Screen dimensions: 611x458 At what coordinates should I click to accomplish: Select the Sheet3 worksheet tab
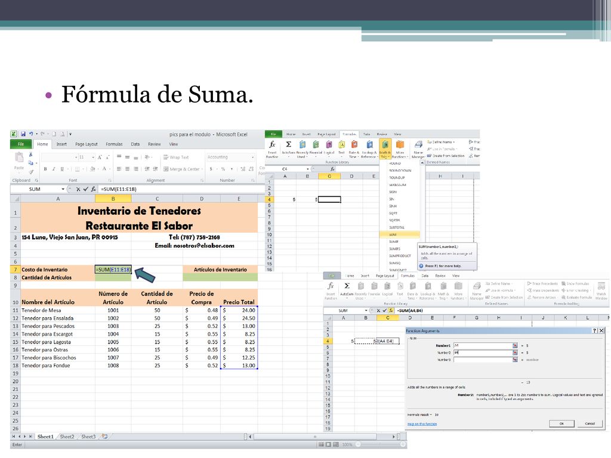pos(88,437)
